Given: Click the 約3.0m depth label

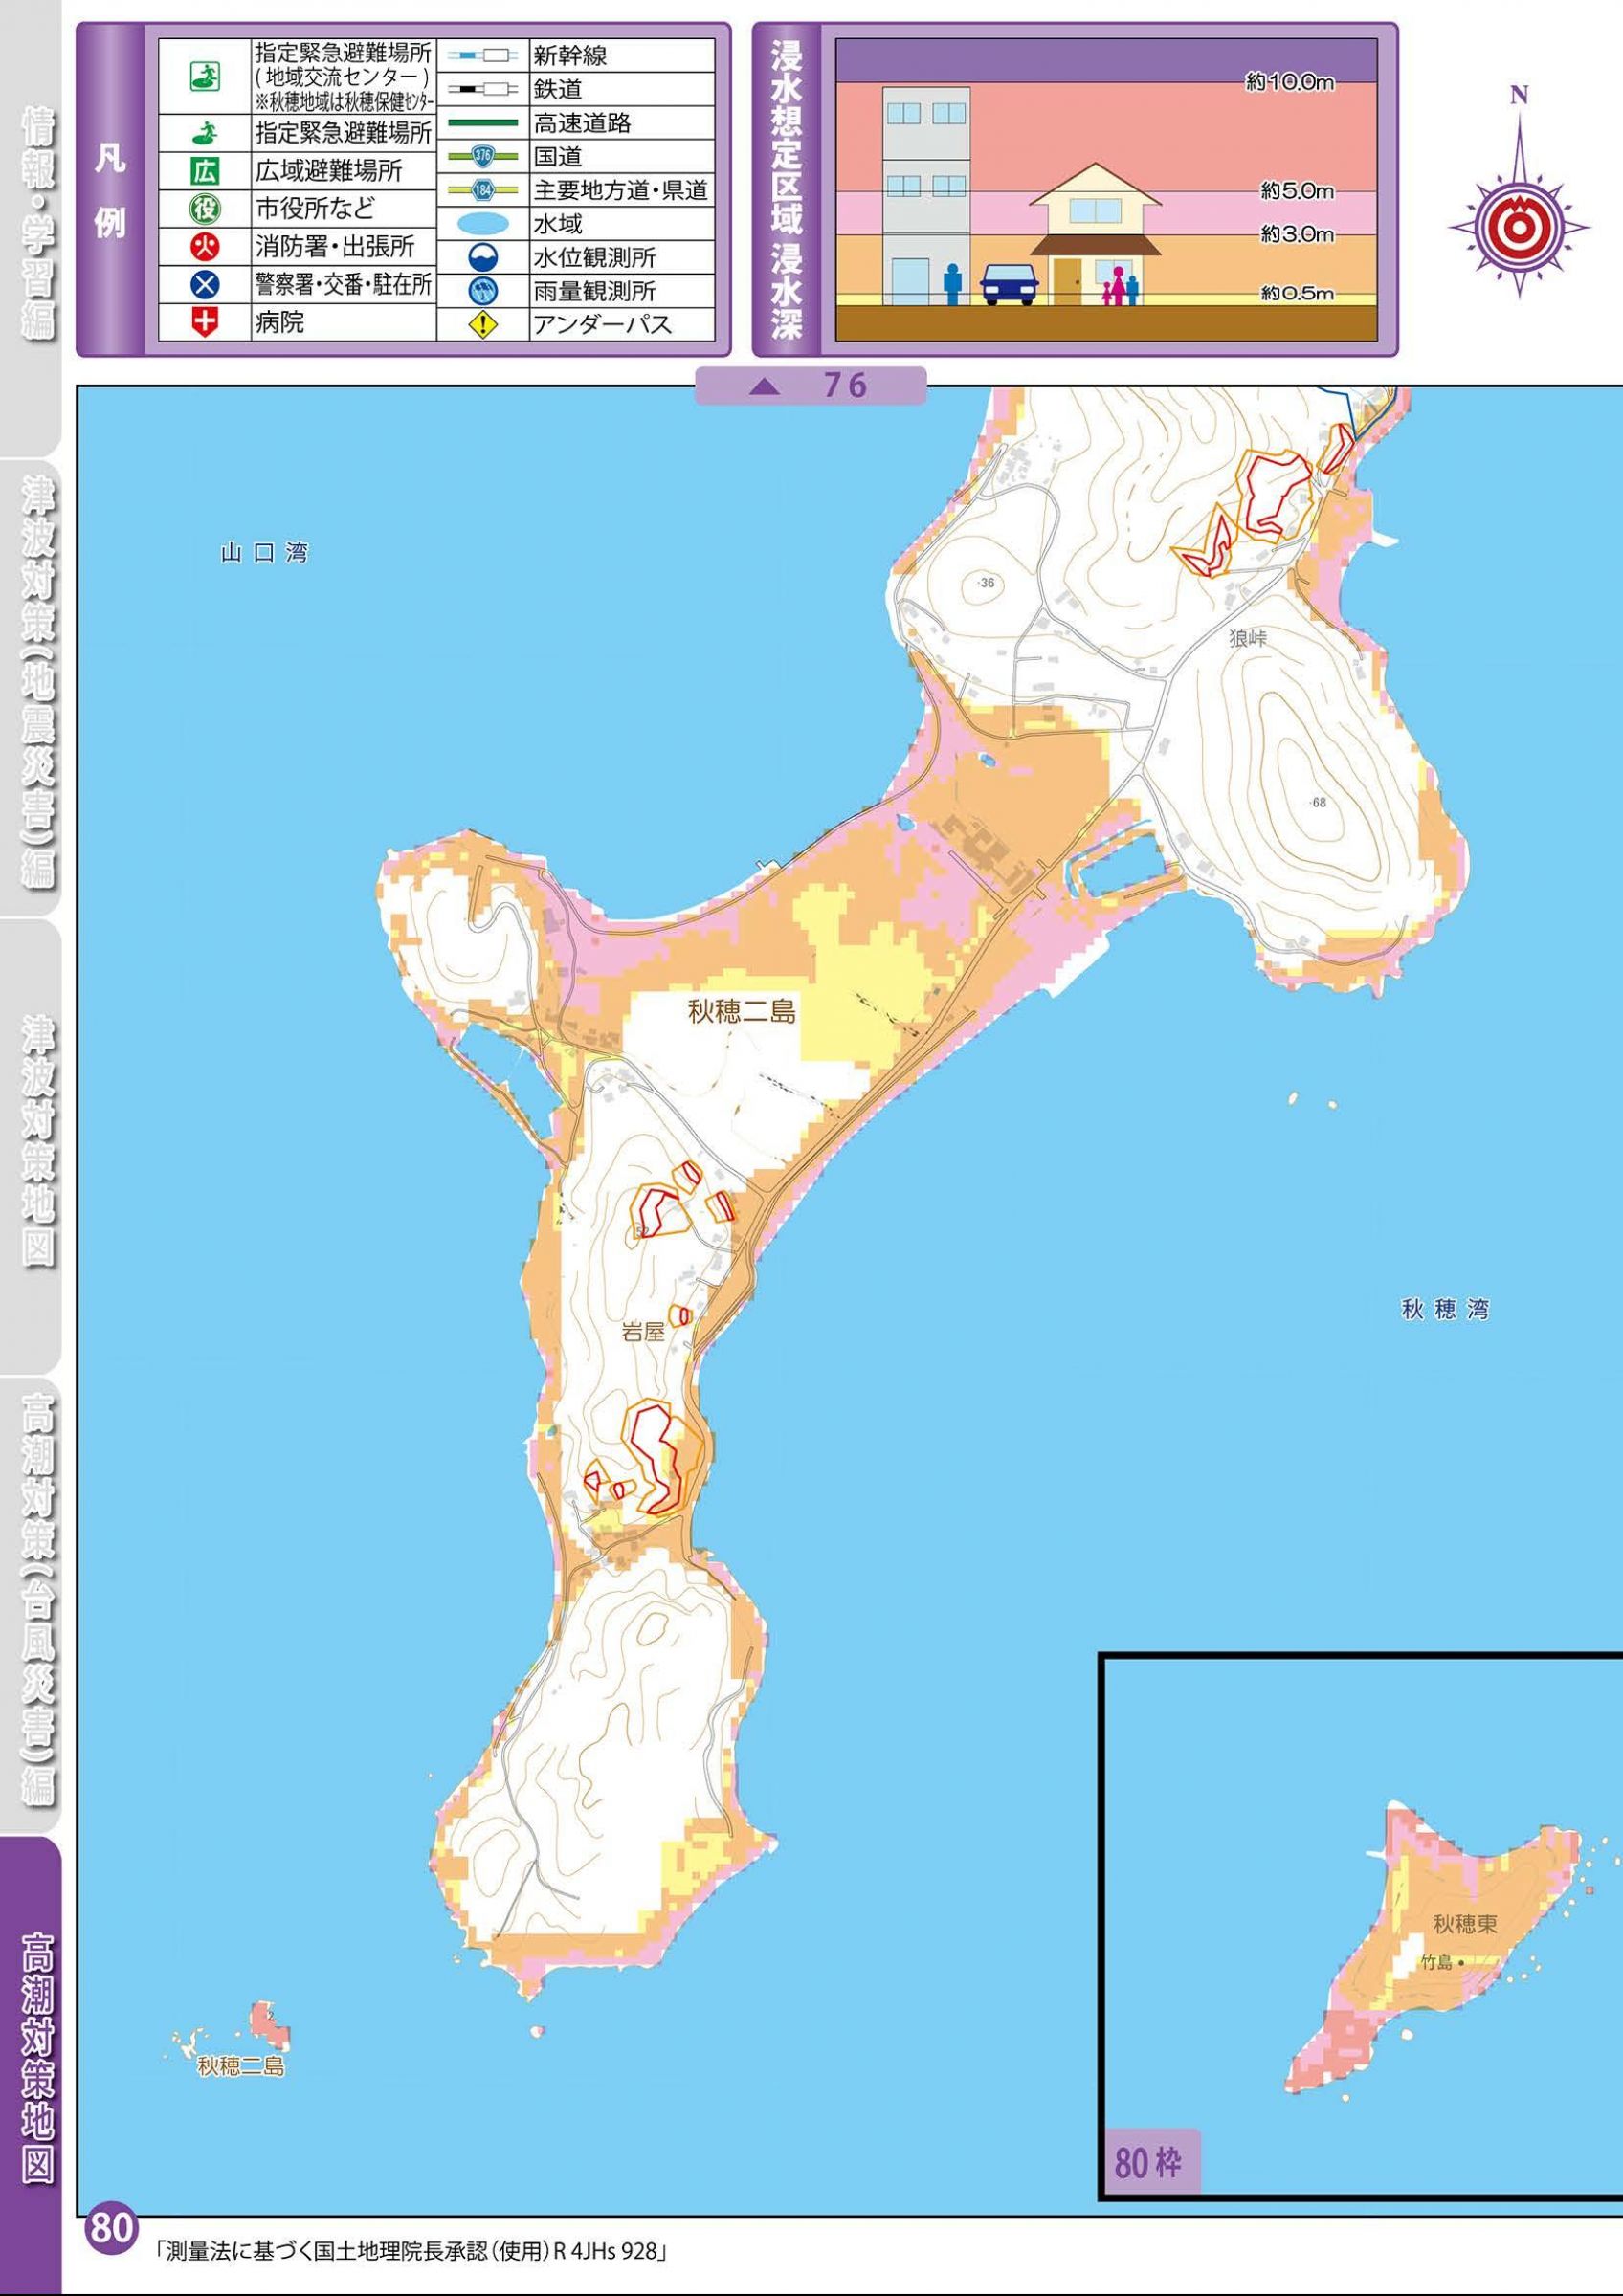Looking at the screenshot, I should pos(1297,234).
